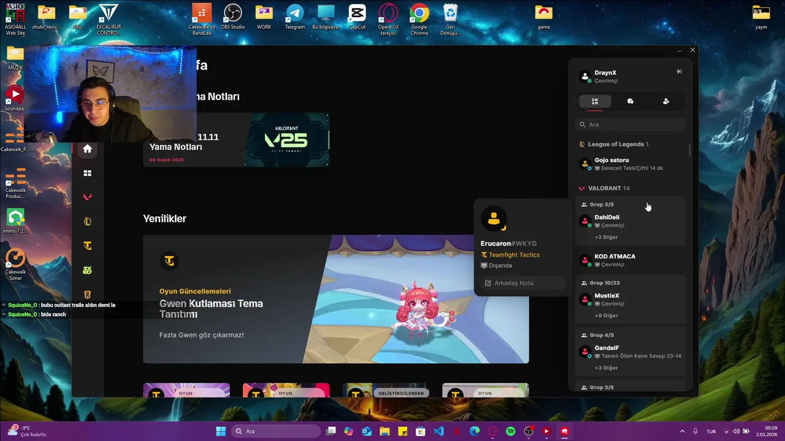Screen dimensions: 785x441
Task: Show '+2 Diğer' members under DahiDeli
Action: [606, 237]
